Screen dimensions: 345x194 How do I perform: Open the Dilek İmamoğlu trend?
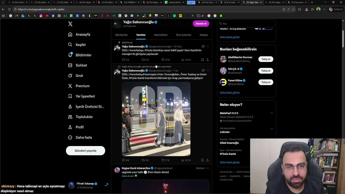tap(229, 143)
